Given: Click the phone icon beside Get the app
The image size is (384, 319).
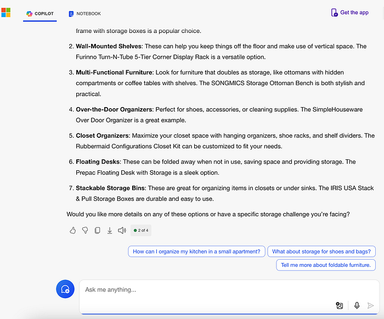Looking at the screenshot, I should click(334, 13).
